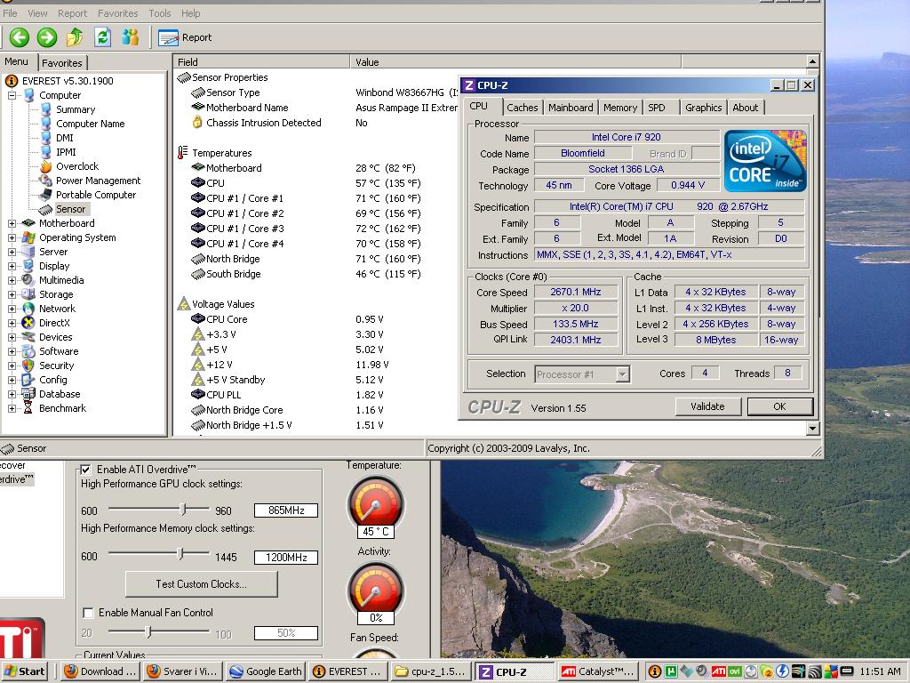
Task: Adjust the Memory clock settings slider
Action: (x=180, y=554)
